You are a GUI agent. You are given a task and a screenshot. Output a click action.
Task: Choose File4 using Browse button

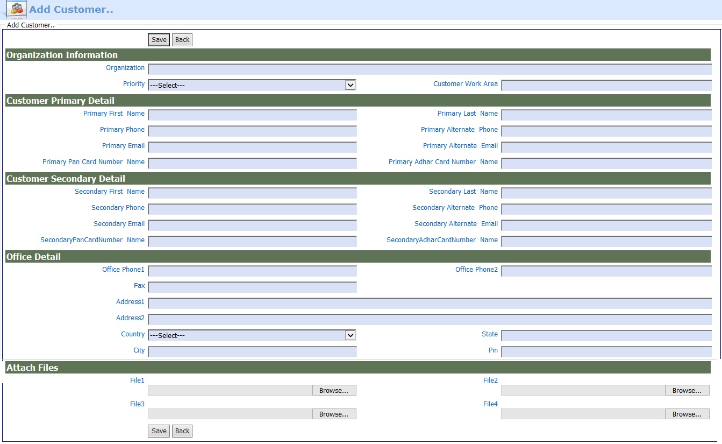coord(687,414)
